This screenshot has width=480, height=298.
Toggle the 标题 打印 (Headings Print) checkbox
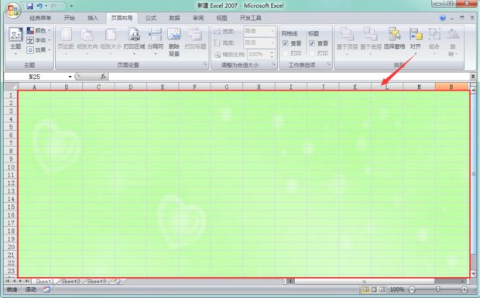[x=312, y=53]
